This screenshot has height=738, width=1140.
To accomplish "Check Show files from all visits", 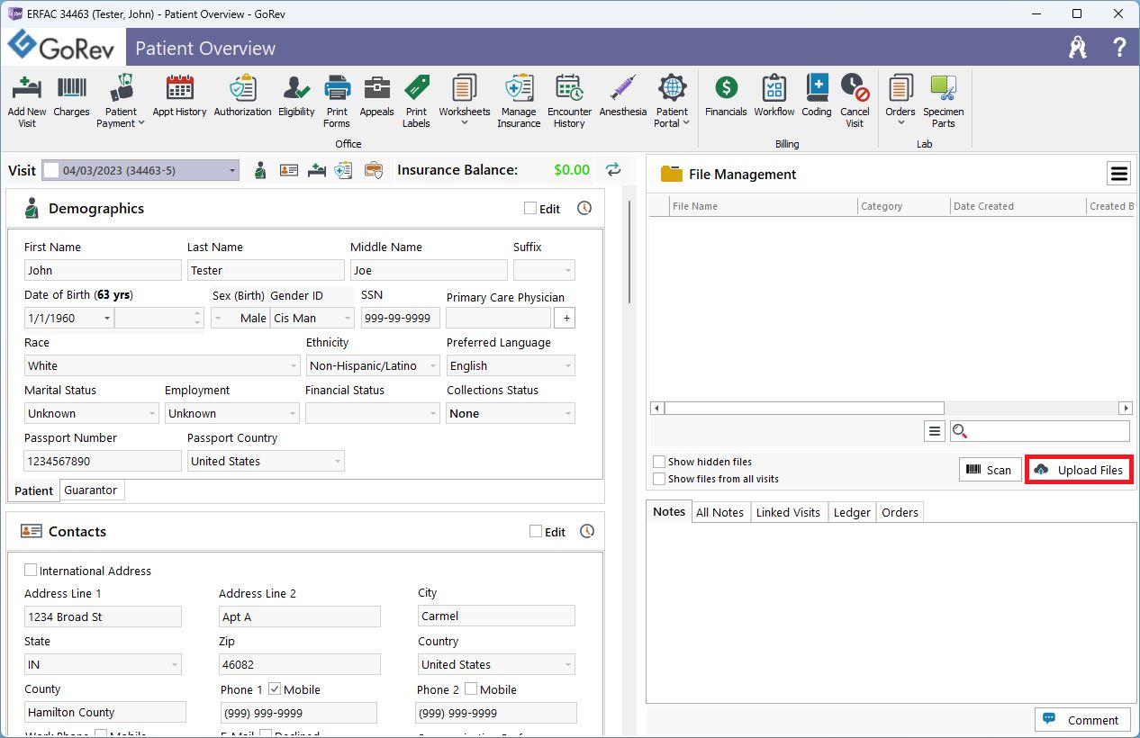I will pyautogui.click(x=659, y=479).
